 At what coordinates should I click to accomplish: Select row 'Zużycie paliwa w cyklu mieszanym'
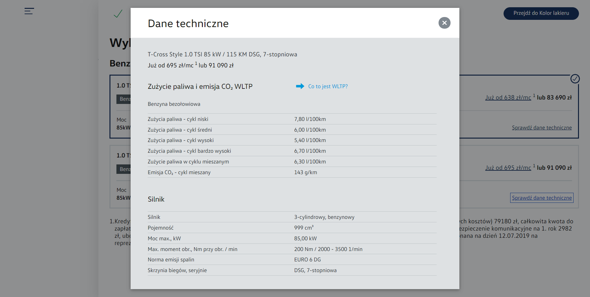click(292, 162)
